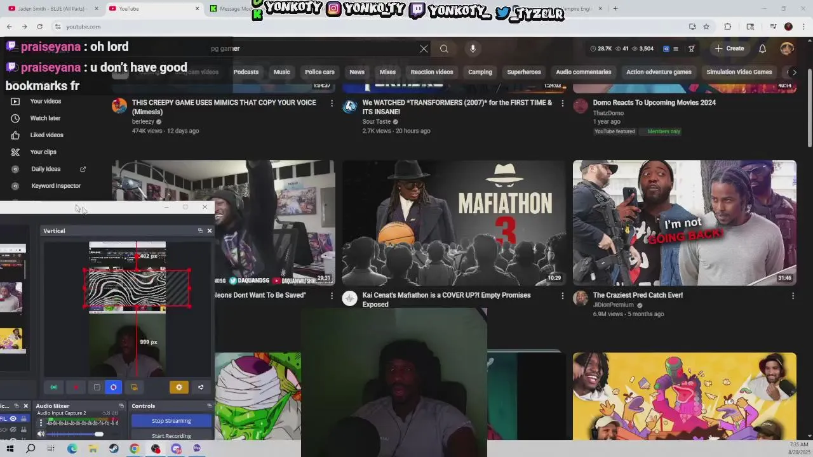This screenshot has height=457, width=813.
Task: Open options for the Neons Dont Want video
Action: pyautogui.click(x=332, y=296)
